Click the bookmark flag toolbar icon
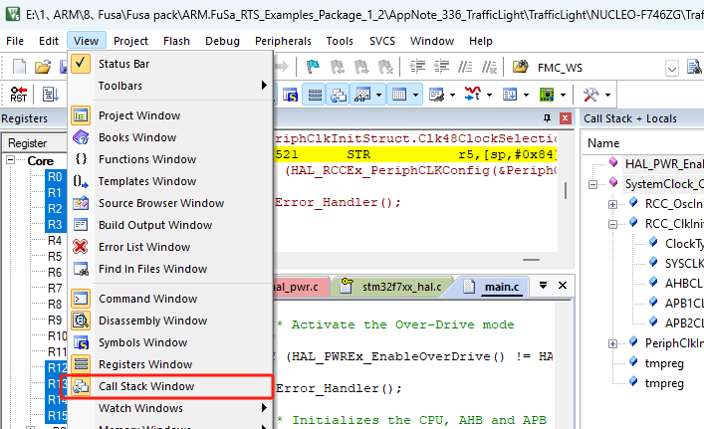704x429 pixels. click(x=314, y=67)
